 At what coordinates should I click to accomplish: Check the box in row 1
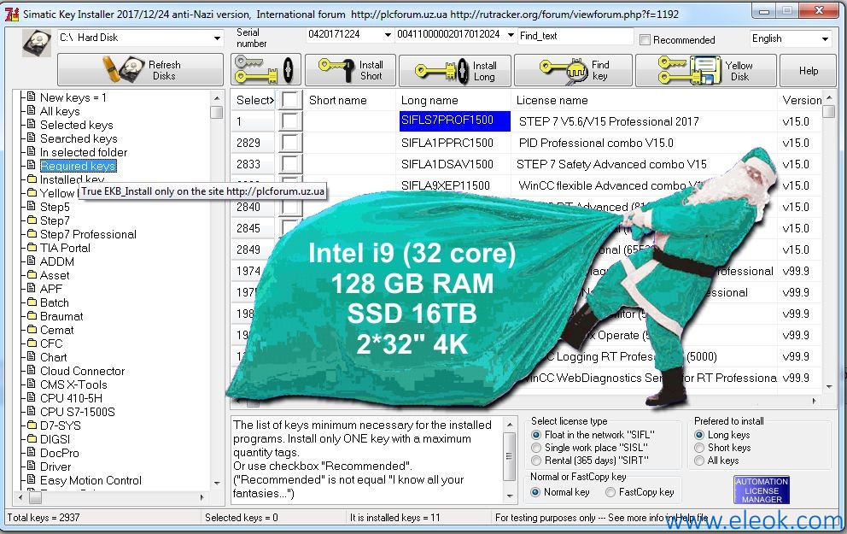(x=289, y=121)
